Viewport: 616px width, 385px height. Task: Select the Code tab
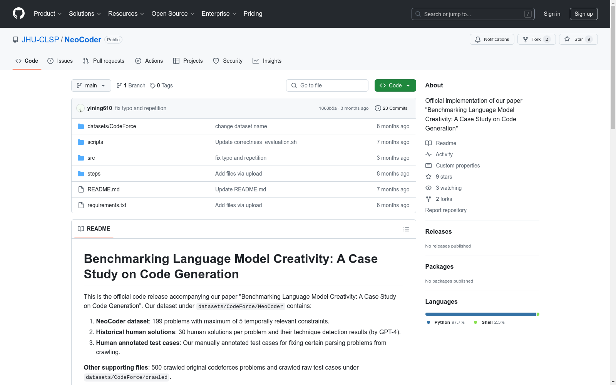(x=27, y=61)
